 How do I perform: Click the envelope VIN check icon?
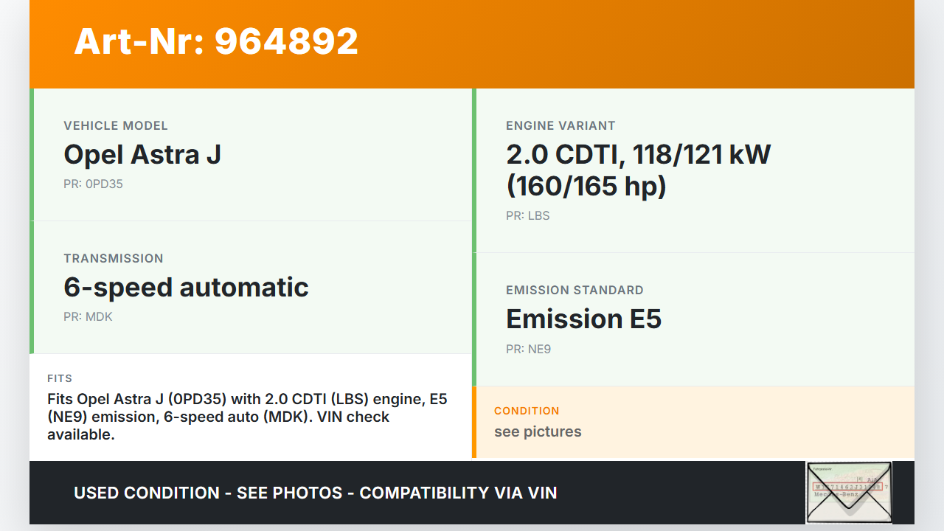(848, 492)
